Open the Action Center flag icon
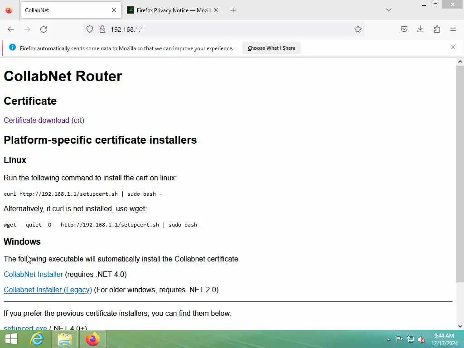The height and width of the screenshot is (348, 464). coord(399,339)
